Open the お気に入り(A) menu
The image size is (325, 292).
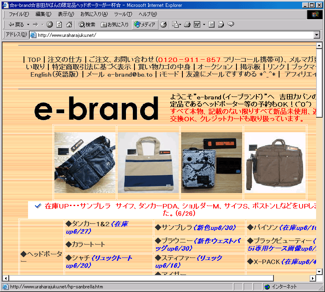[94, 14]
